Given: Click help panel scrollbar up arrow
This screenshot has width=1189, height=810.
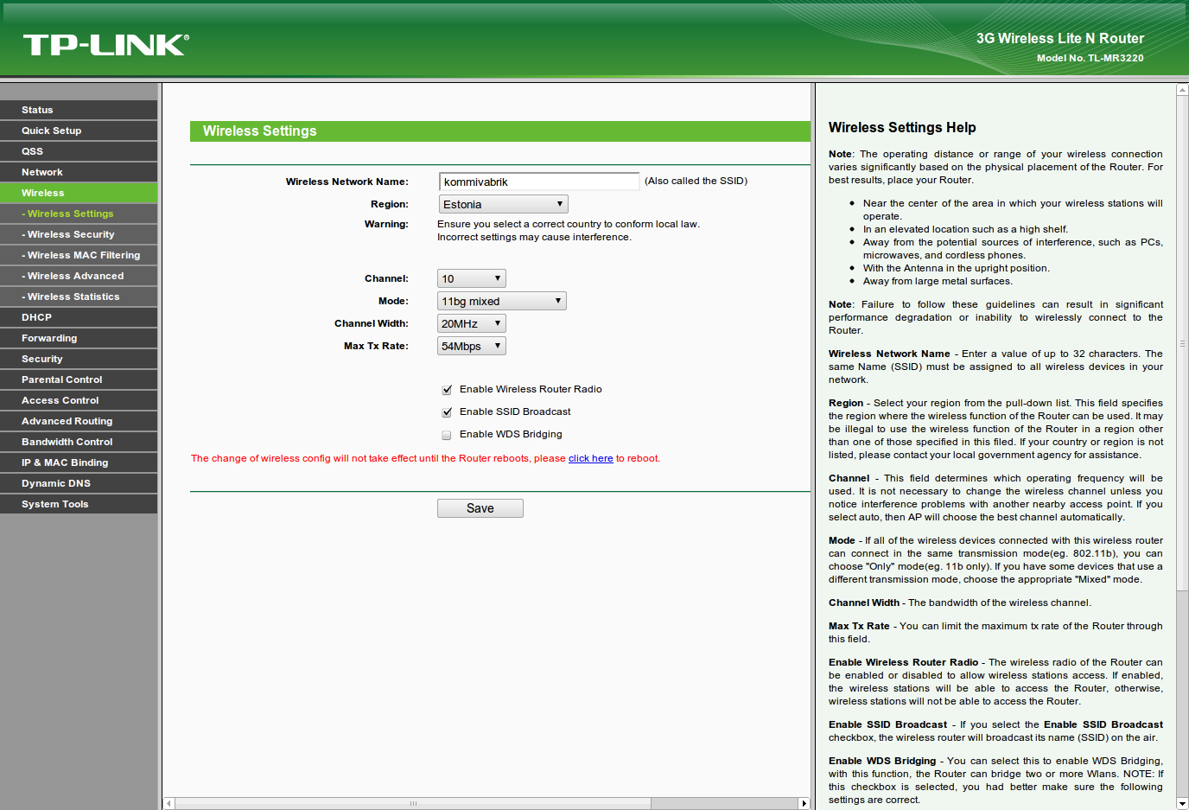Looking at the screenshot, I should 1182,90.
